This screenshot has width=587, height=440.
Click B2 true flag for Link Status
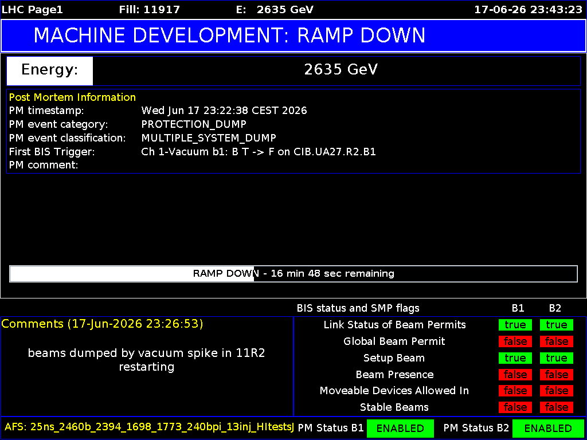[x=556, y=325]
